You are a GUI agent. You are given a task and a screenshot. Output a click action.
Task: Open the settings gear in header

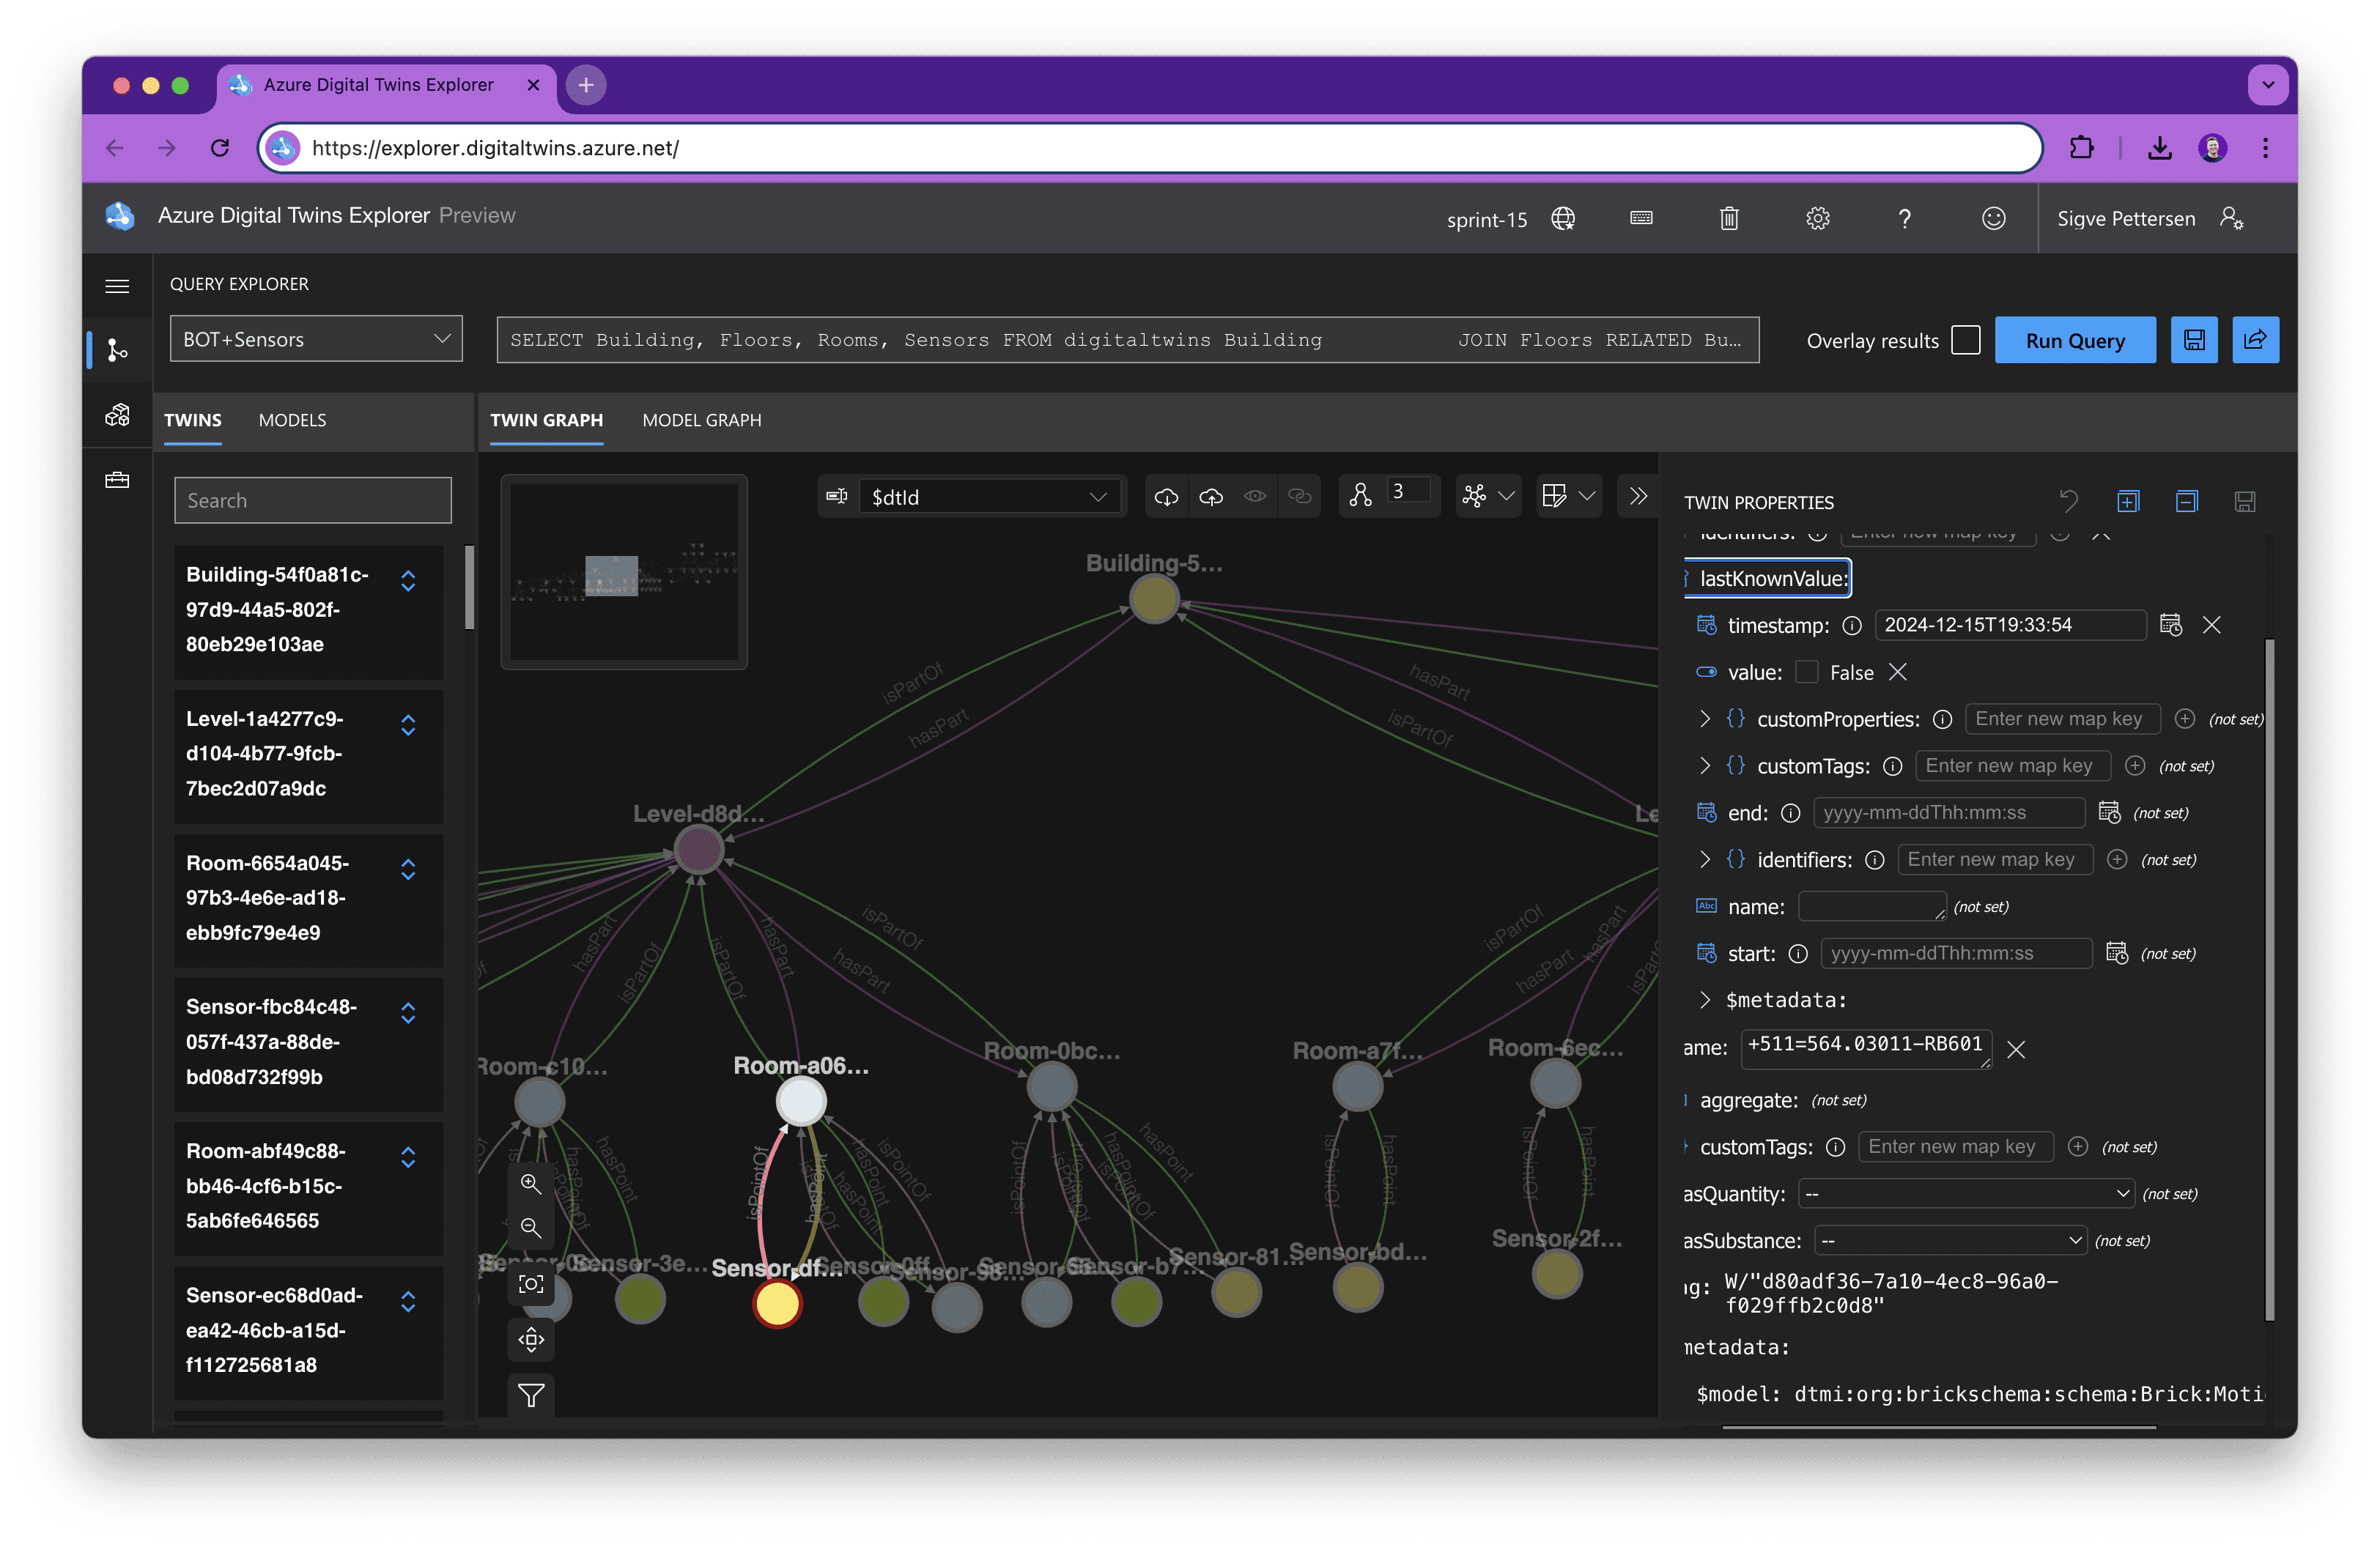(1817, 218)
